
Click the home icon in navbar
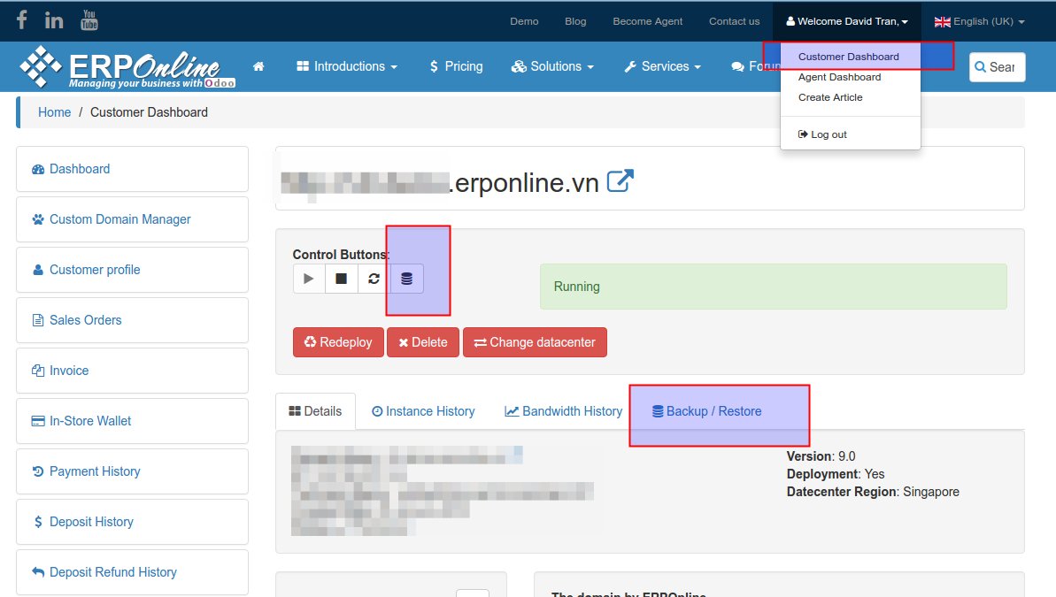pyautogui.click(x=258, y=66)
